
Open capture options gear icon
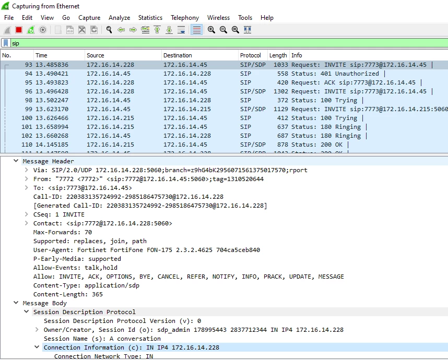pyautogui.click(x=43, y=30)
